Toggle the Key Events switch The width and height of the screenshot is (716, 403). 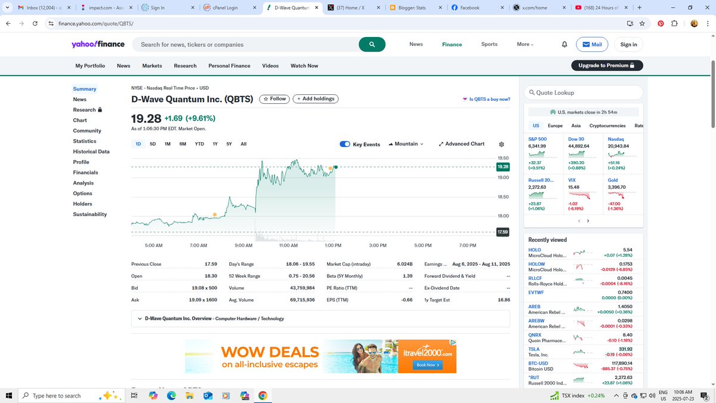pos(344,144)
